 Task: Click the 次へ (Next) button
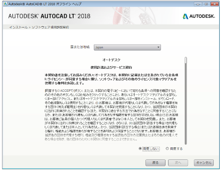click(178, 163)
